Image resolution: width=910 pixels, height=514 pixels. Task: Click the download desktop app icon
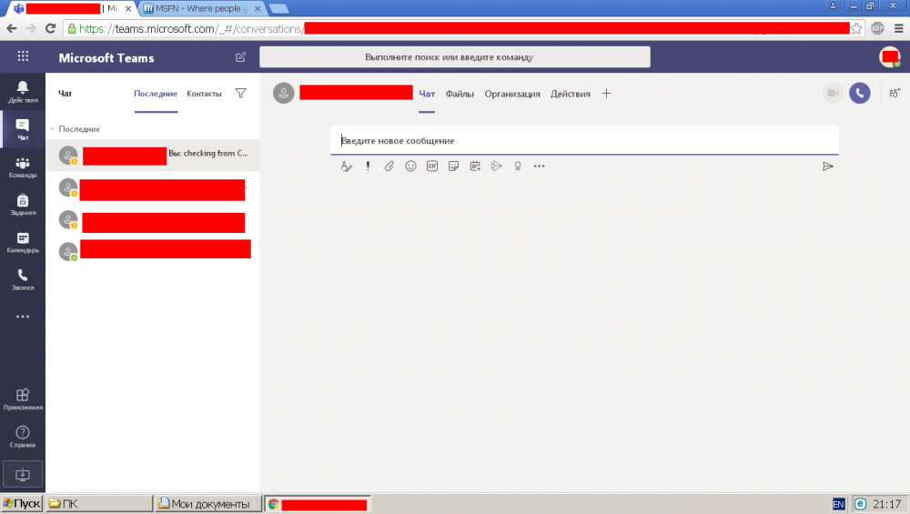coord(23,475)
